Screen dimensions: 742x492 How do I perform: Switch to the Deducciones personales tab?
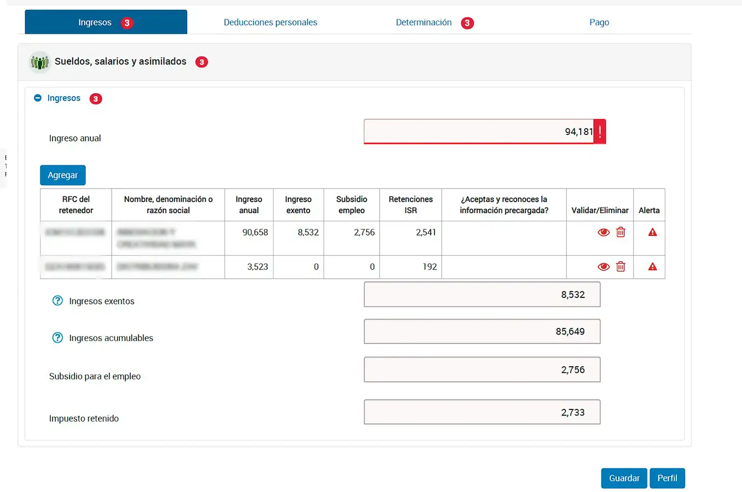(x=270, y=22)
